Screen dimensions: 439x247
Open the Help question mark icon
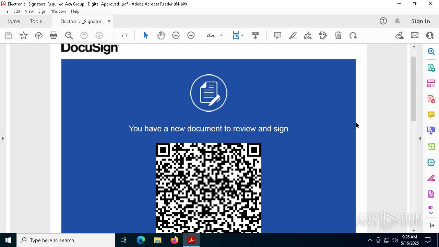pos(383,21)
